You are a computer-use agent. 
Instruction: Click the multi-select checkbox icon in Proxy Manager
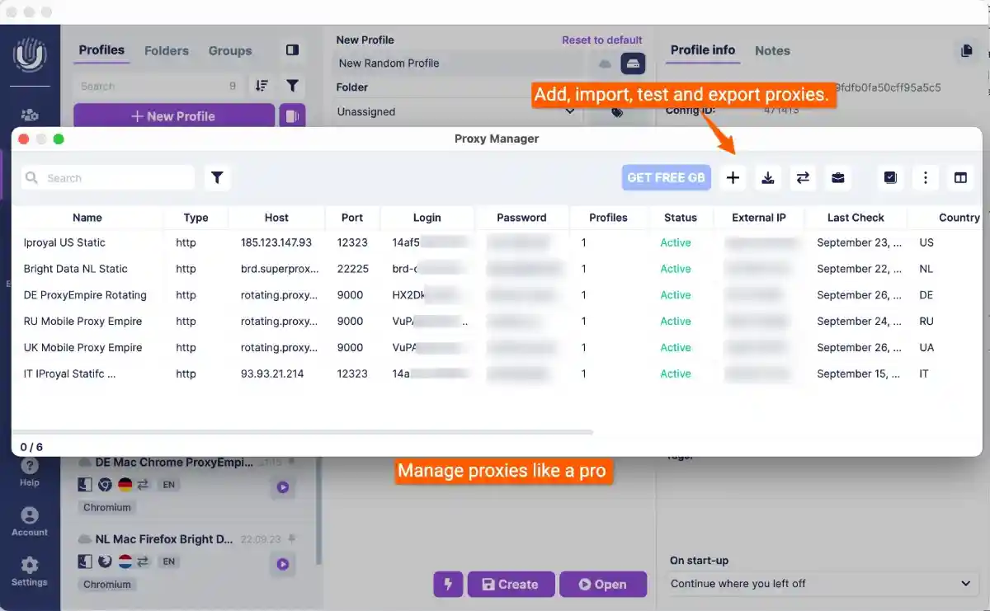pyautogui.click(x=890, y=177)
